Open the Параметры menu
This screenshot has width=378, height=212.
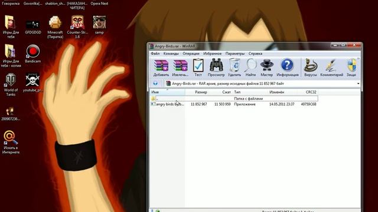pos(235,54)
